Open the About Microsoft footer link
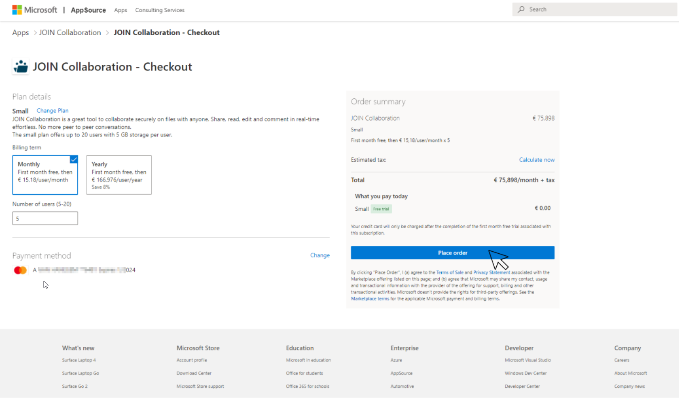The width and height of the screenshot is (679, 400). (x=631, y=373)
